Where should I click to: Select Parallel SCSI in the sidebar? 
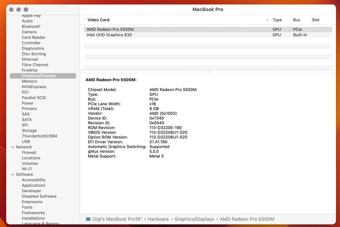tap(34, 97)
